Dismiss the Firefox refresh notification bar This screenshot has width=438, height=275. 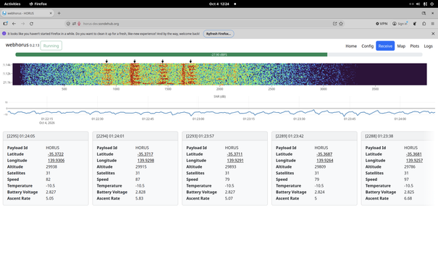(x=433, y=33)
